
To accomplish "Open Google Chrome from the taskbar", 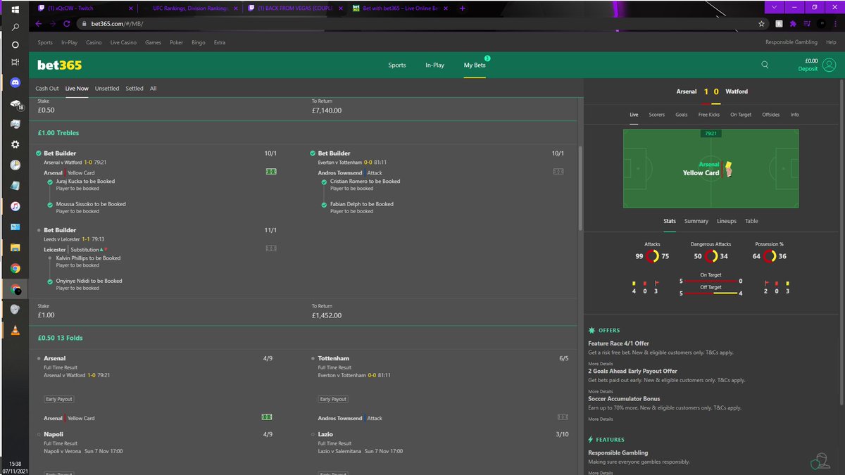I will (x=15, y=268).
